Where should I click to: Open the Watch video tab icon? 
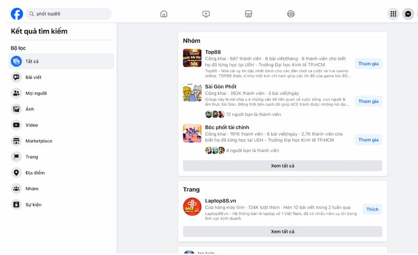click(206, 14)
